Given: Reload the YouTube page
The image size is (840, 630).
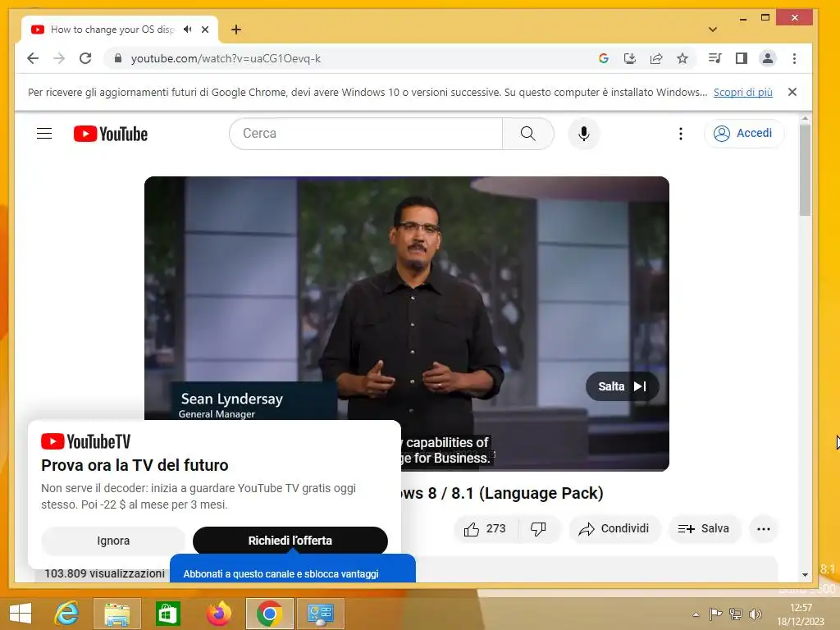Looking at the screenshot, I should [85, 58].
